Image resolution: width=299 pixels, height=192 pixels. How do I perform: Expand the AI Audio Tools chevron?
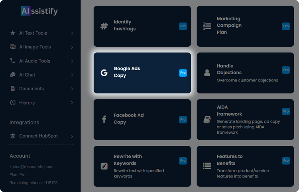pyautogui.click(x=72, y=61)
